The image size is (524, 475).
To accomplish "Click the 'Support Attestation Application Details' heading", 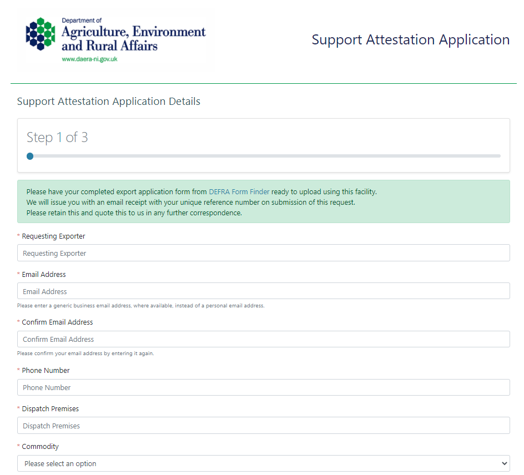I will 109,102.
